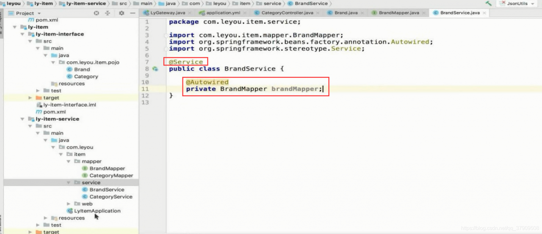Switch to the Brand.java tab
Image resolution: width=542 pixels, height=234 pixels.
(346, 13)
